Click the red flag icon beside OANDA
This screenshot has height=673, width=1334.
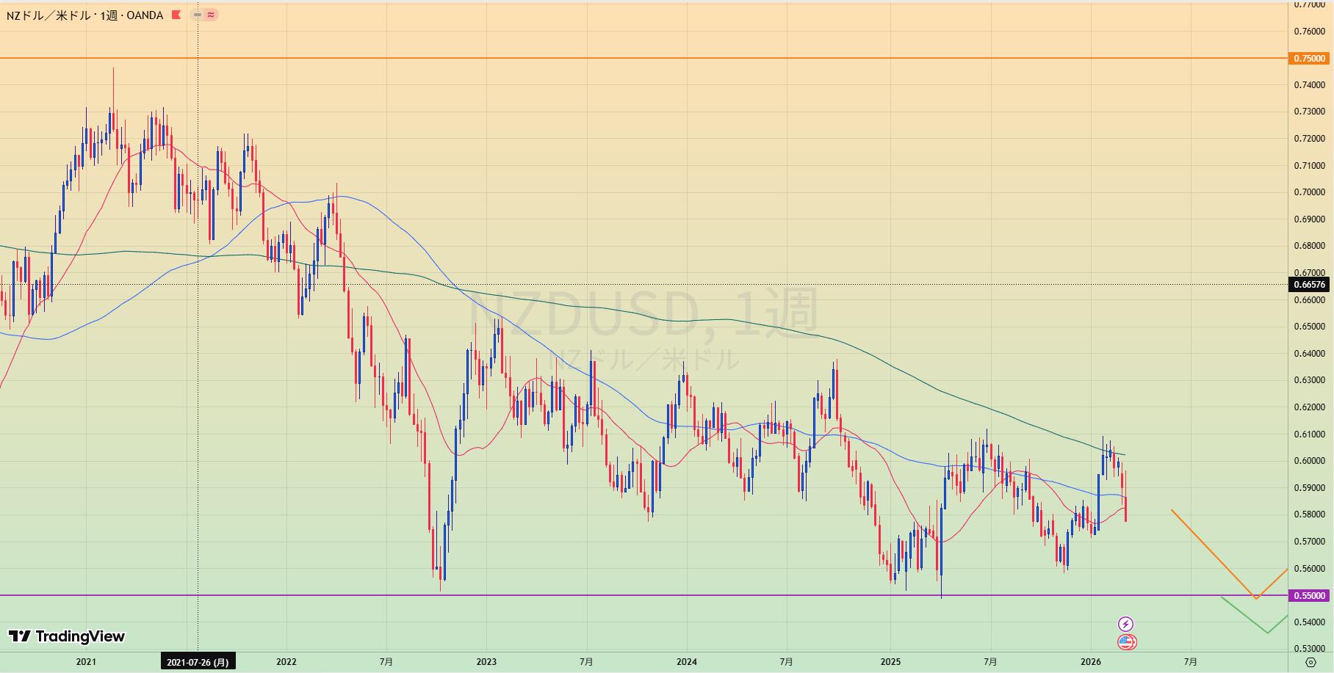[x=176, y=15]
